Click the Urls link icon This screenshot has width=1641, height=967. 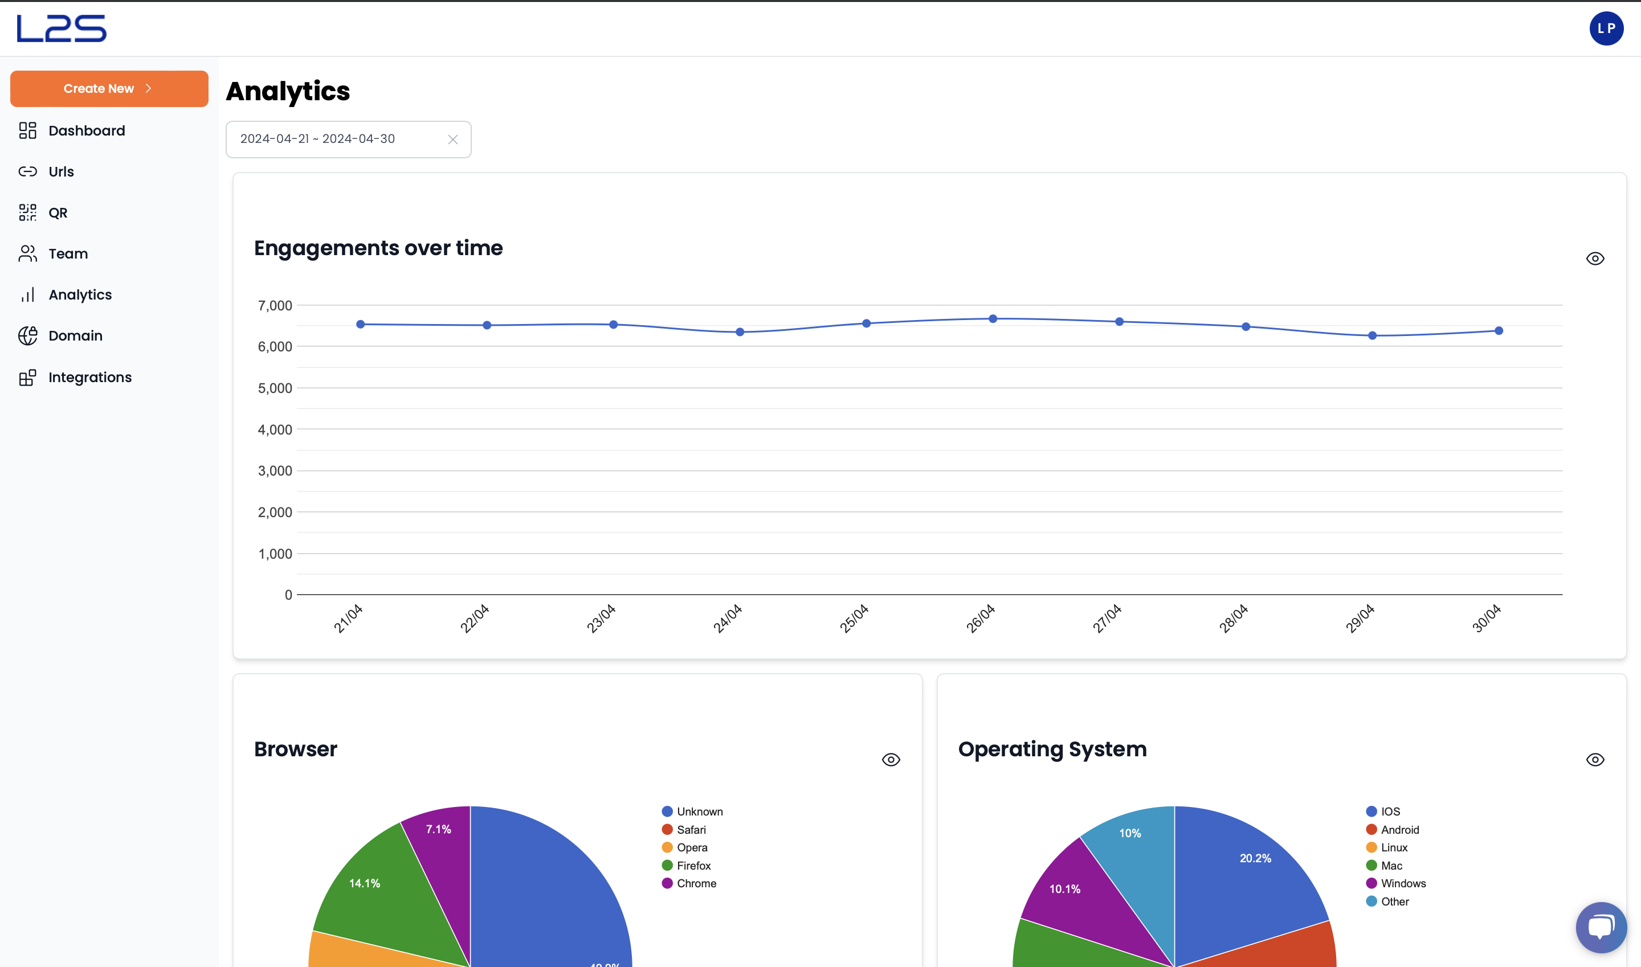pos(27,171)
